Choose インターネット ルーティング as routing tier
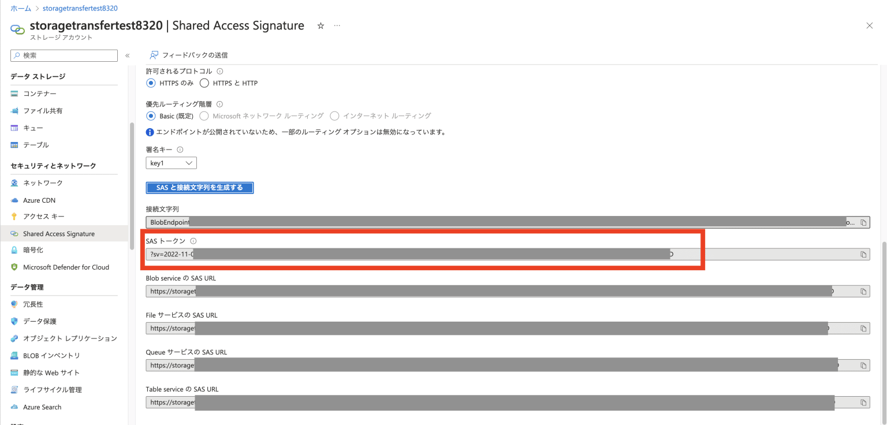This screenshot has height=425, width=887. tap(335, 115)
